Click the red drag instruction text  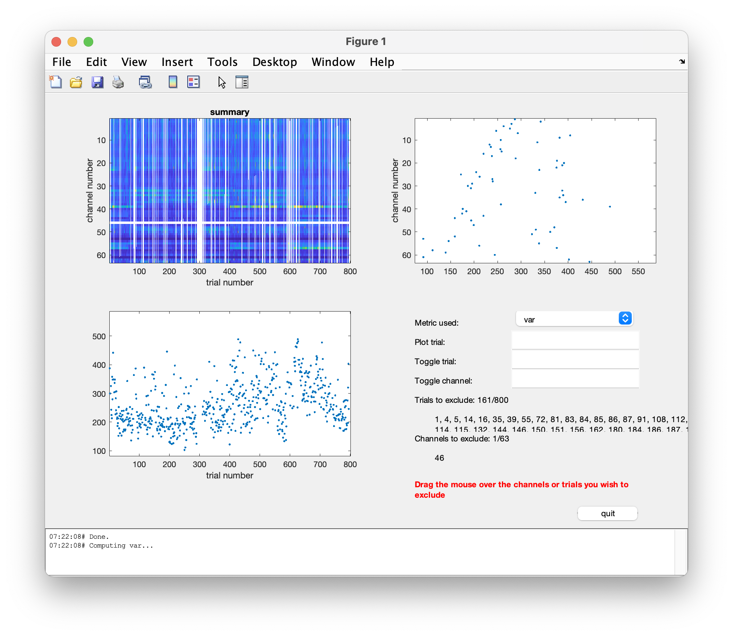click(521, 490)
